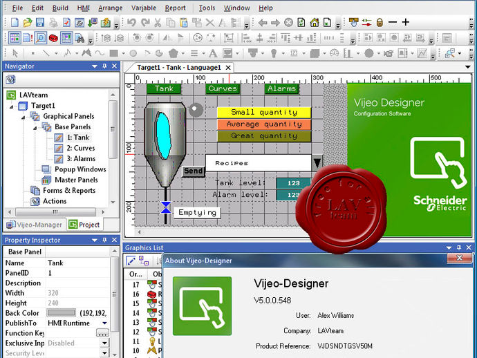
Task: Select the rectangle drawing tool
Action: point(114,53)
